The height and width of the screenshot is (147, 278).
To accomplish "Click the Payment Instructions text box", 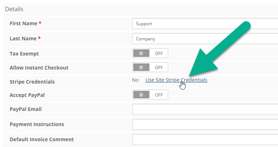I will click(x=205, y=124).
